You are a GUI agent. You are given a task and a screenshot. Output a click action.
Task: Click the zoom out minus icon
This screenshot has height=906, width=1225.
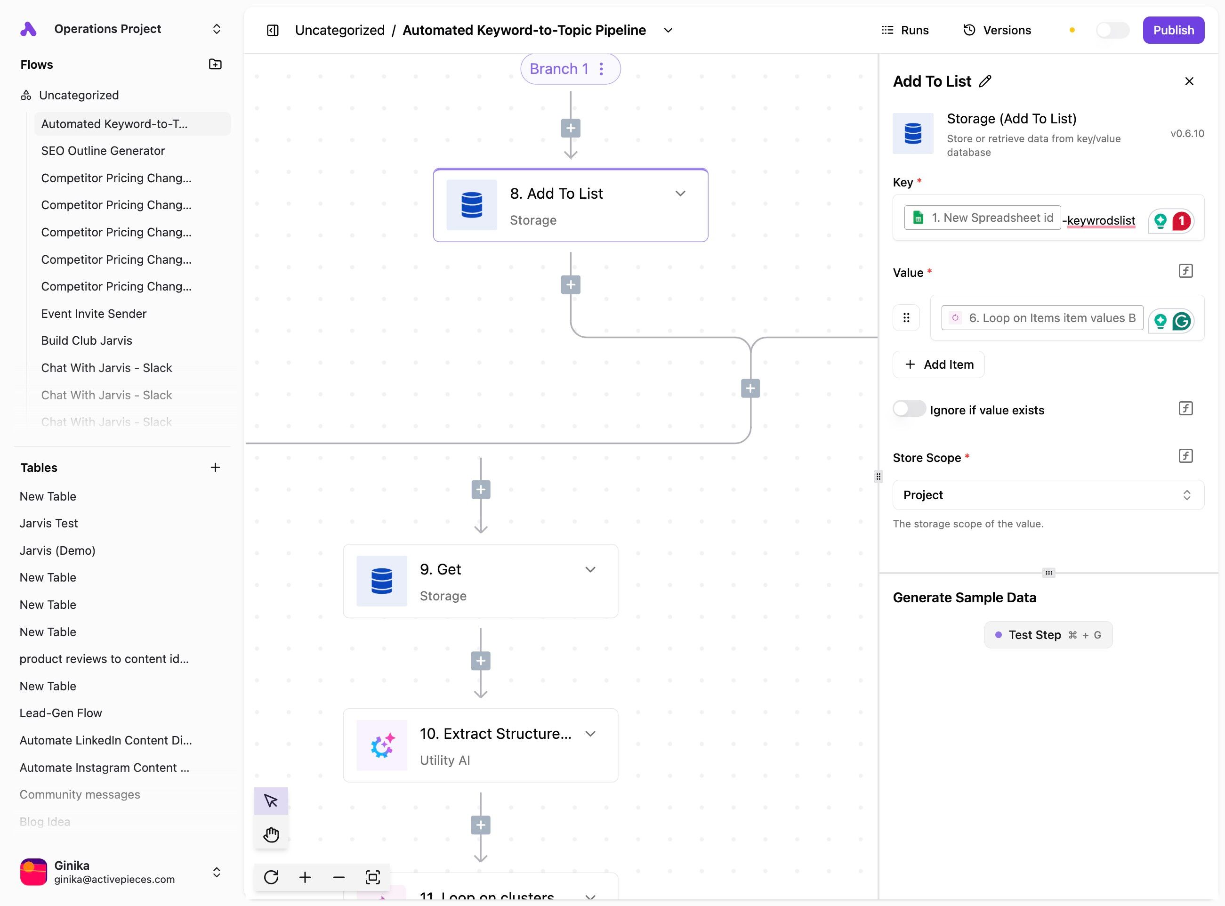tap(339, 877)
